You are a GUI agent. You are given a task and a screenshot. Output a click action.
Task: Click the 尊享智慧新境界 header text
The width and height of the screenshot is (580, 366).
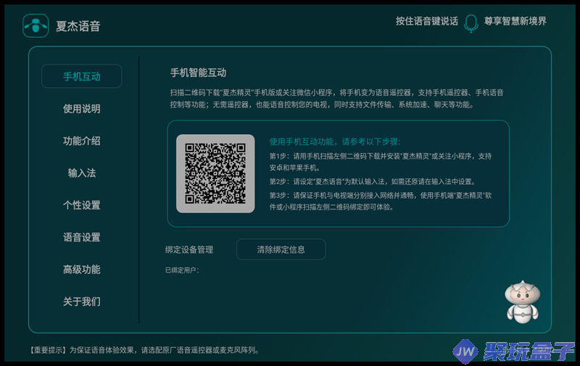pos(515,22)
